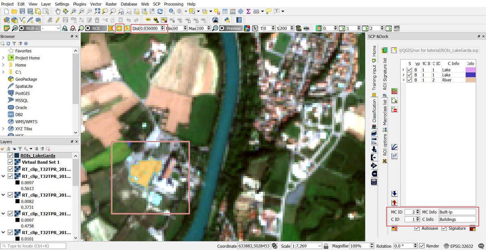The width and height of the screenshot is (486, 250).
Task: Zoom to the temporary ROI with the magnifier icon
Action: [81, 29]
